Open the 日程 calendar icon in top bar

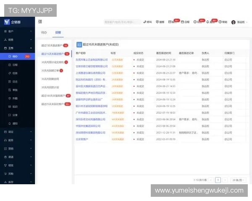pyautogui.click(x=182, y=22)
